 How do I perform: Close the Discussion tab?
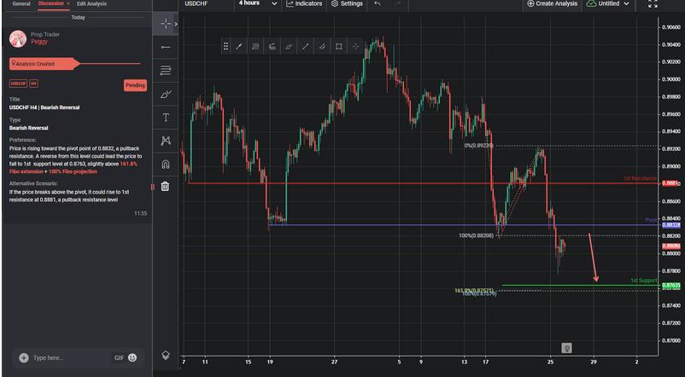pyautogui.click(x=68, y=3)
